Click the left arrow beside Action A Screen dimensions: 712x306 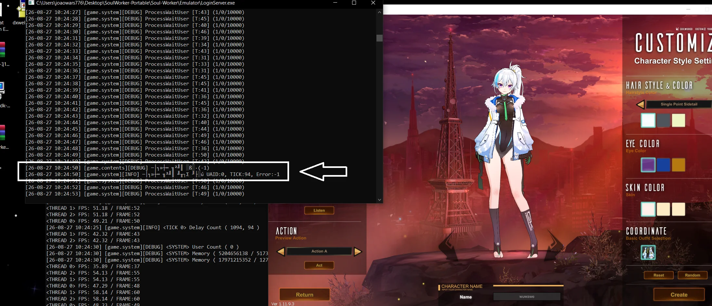pyautogui.click(x=281, y=252)
